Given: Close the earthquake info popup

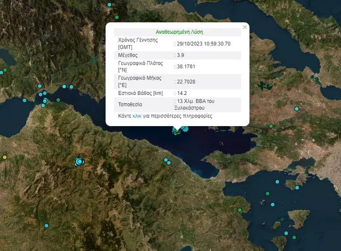Looking at the screenshot, I should click(244, 27).
